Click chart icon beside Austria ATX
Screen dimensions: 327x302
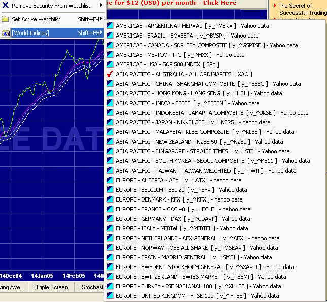(x=110, y=180)
